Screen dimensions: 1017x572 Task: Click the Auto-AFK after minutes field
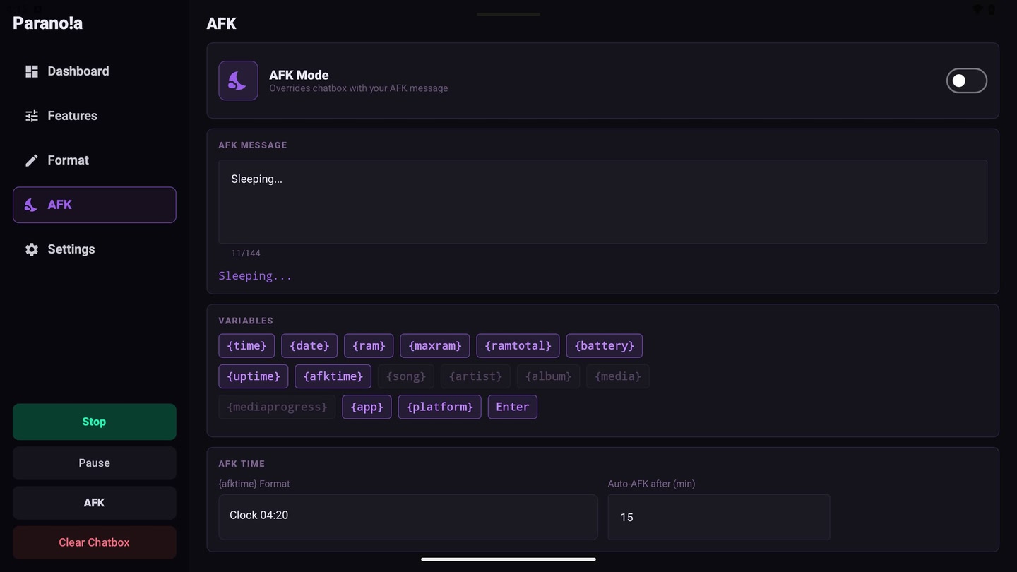[719, 517]
